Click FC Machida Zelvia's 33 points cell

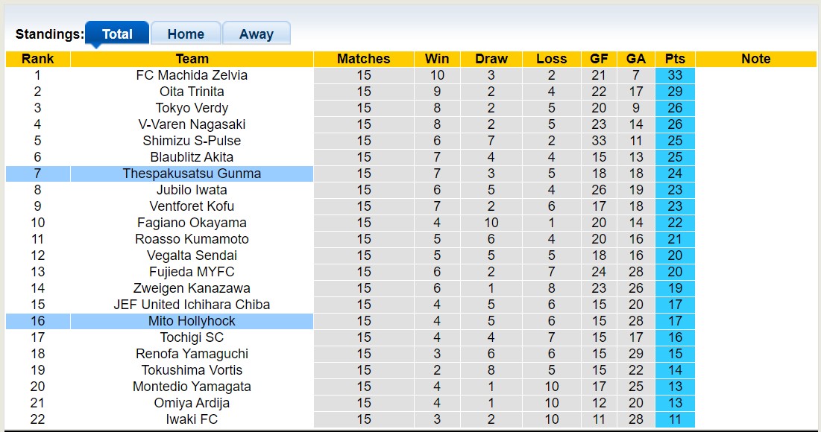pyautogui.click(x=675, y=75)
